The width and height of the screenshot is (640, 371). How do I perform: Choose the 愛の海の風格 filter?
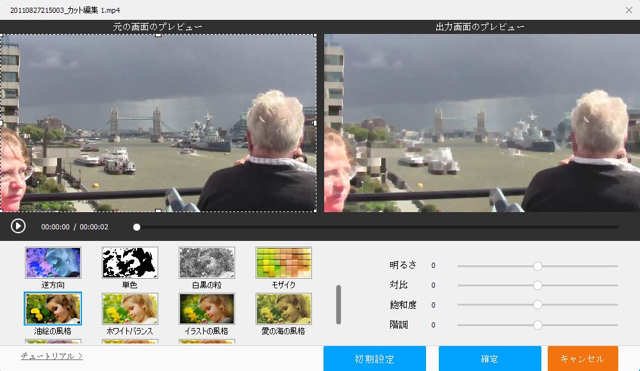[284, 309]
